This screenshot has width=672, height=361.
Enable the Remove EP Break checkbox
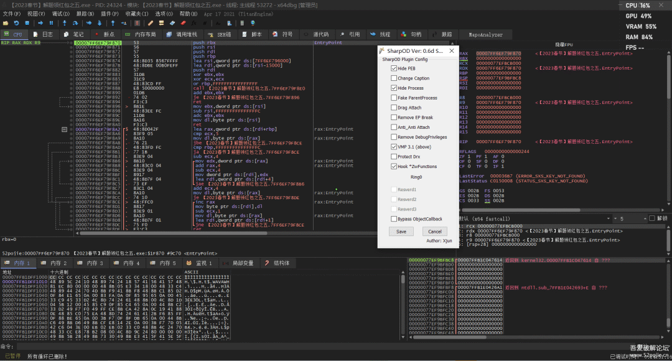click(394, 118)
